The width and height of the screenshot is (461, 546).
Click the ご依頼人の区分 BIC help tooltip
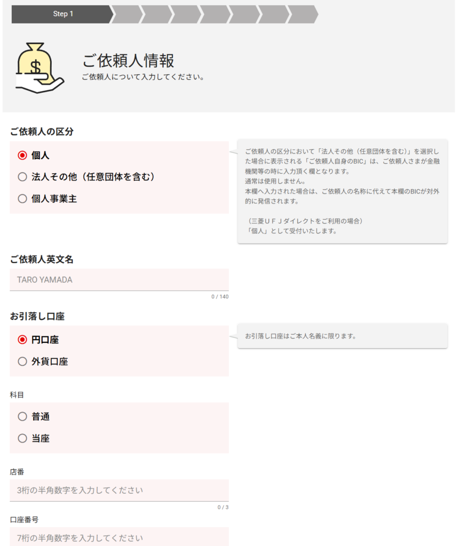342,191
